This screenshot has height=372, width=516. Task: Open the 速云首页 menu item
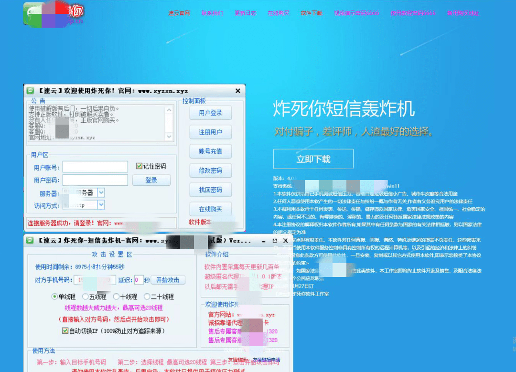(180, 13)
